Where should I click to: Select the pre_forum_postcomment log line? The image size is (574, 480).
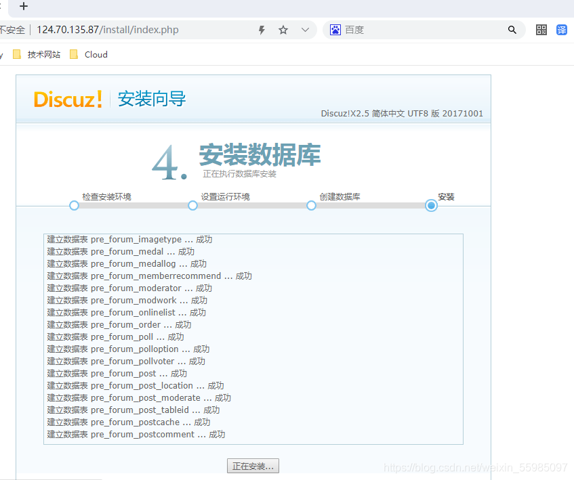click(136, 435)
